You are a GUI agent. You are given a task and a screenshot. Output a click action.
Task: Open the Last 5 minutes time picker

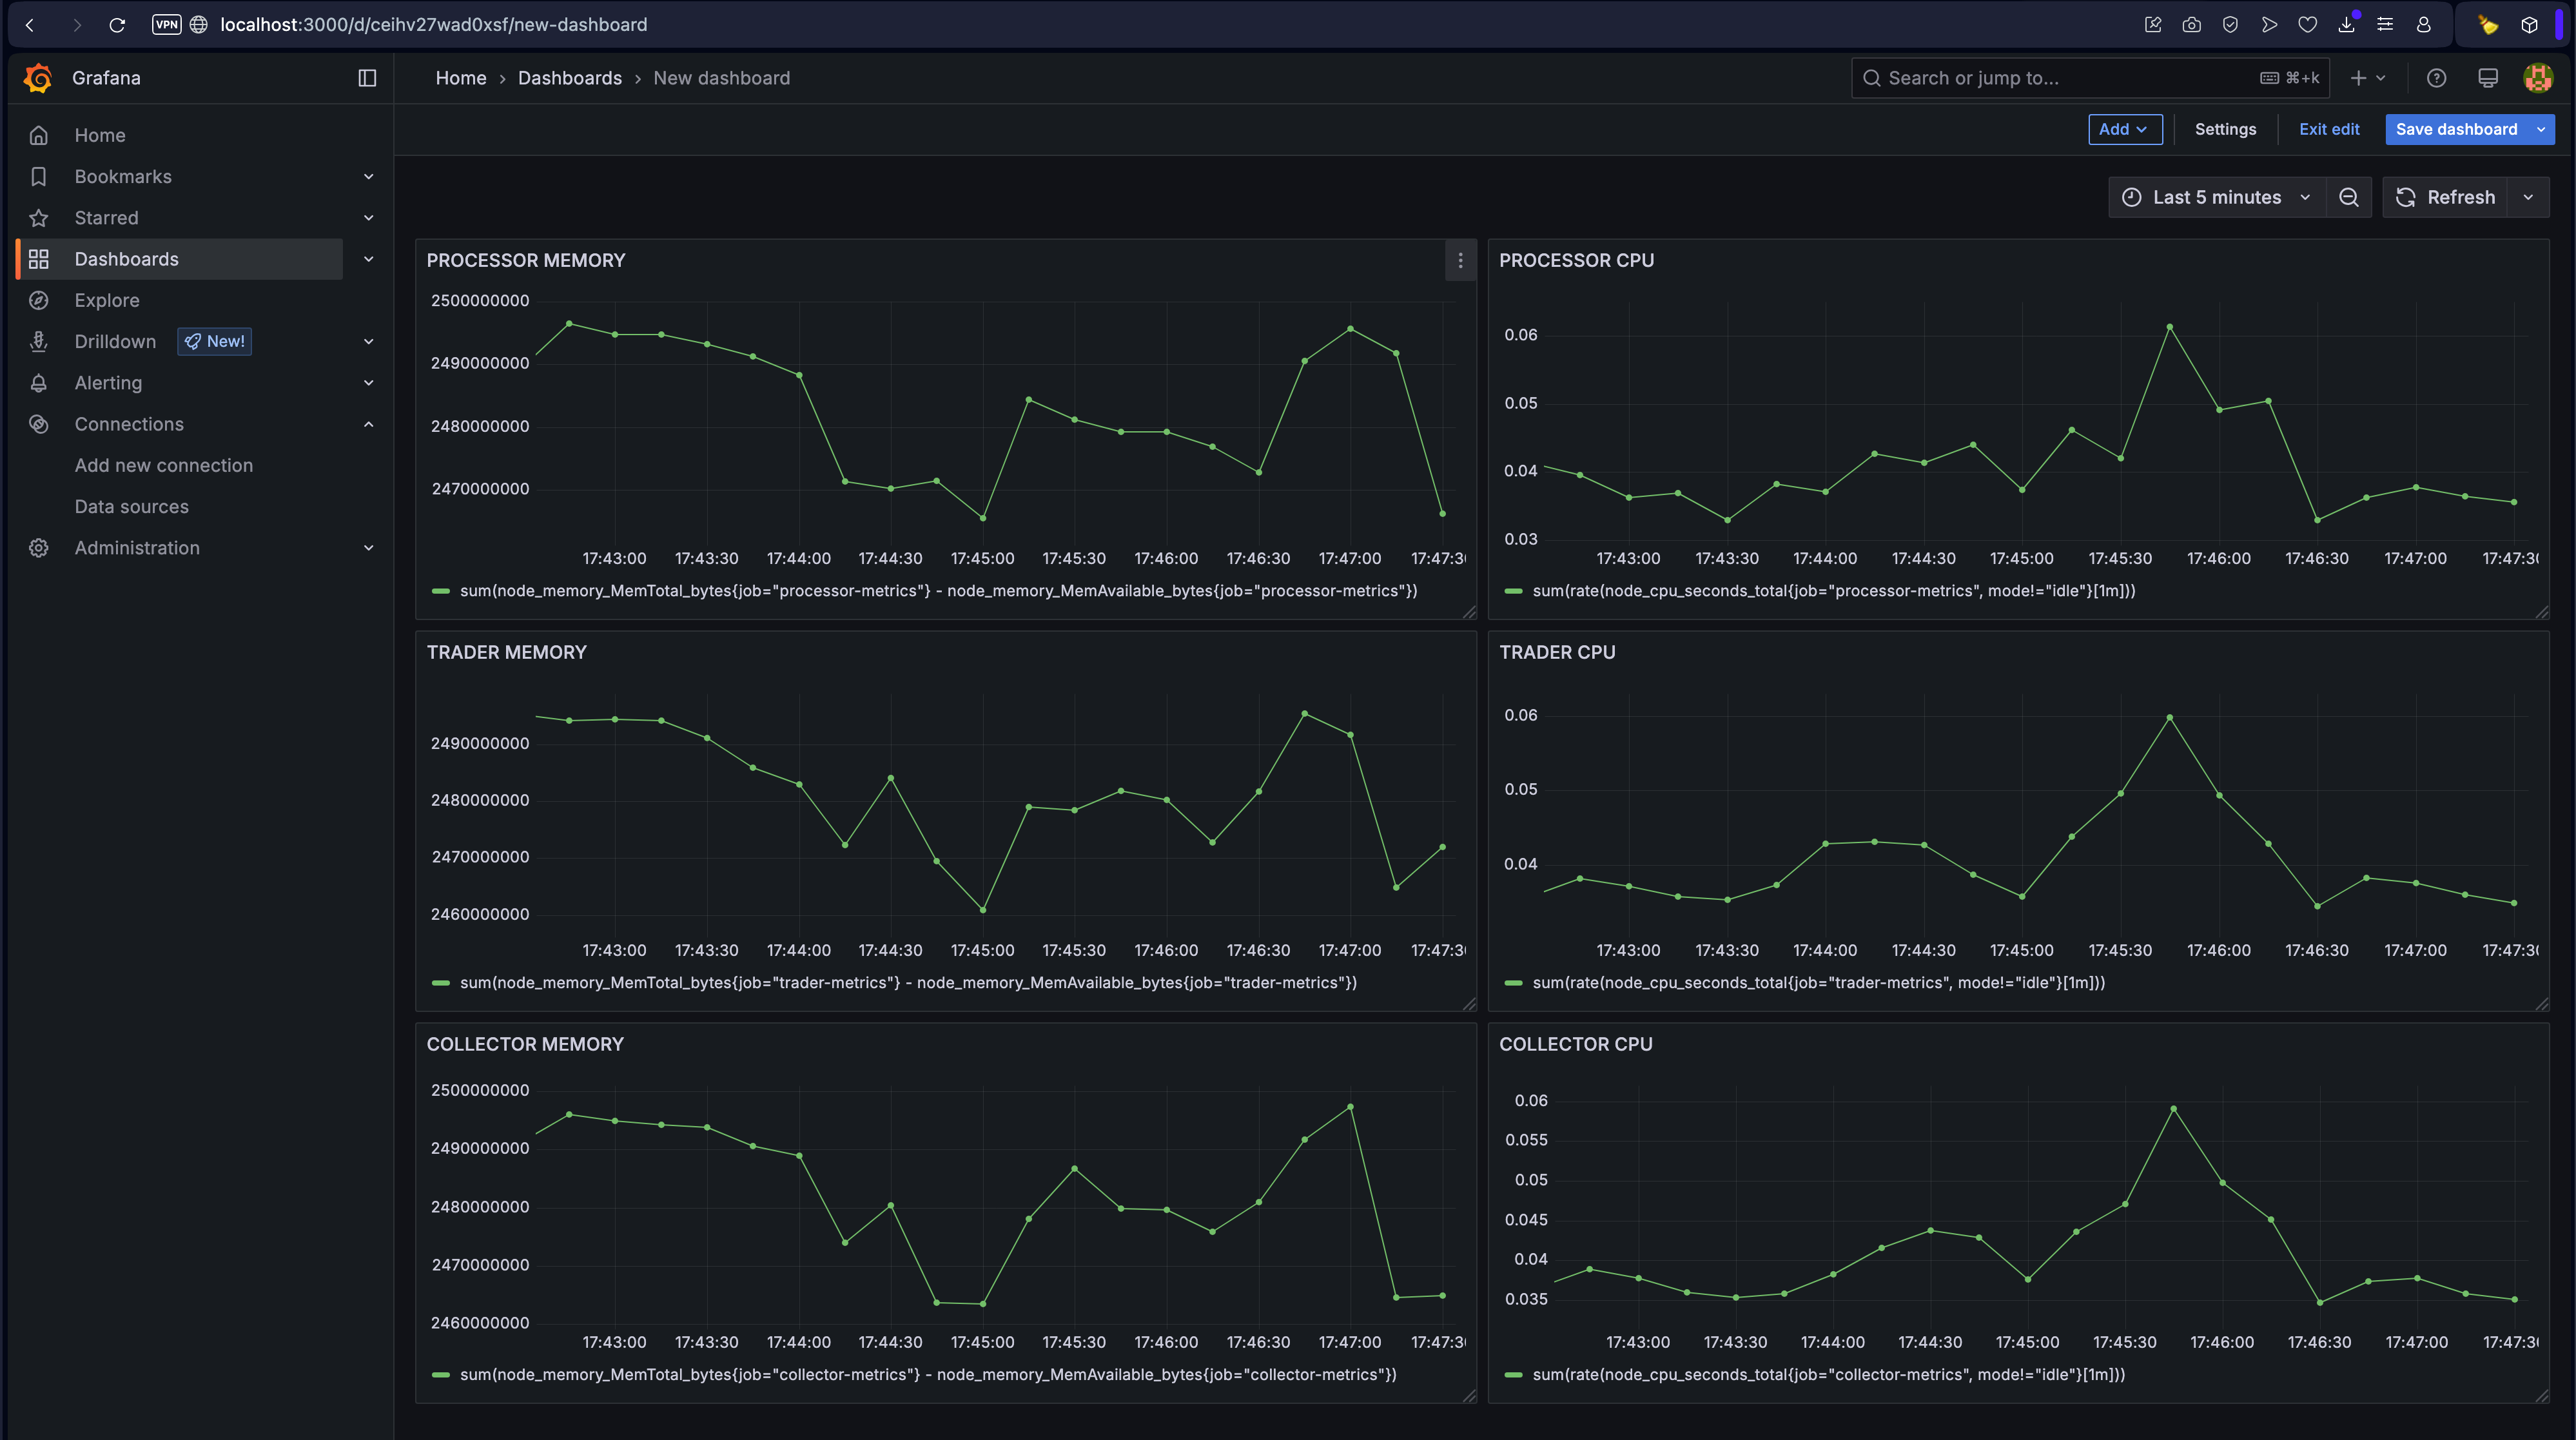click(2216, 197)
